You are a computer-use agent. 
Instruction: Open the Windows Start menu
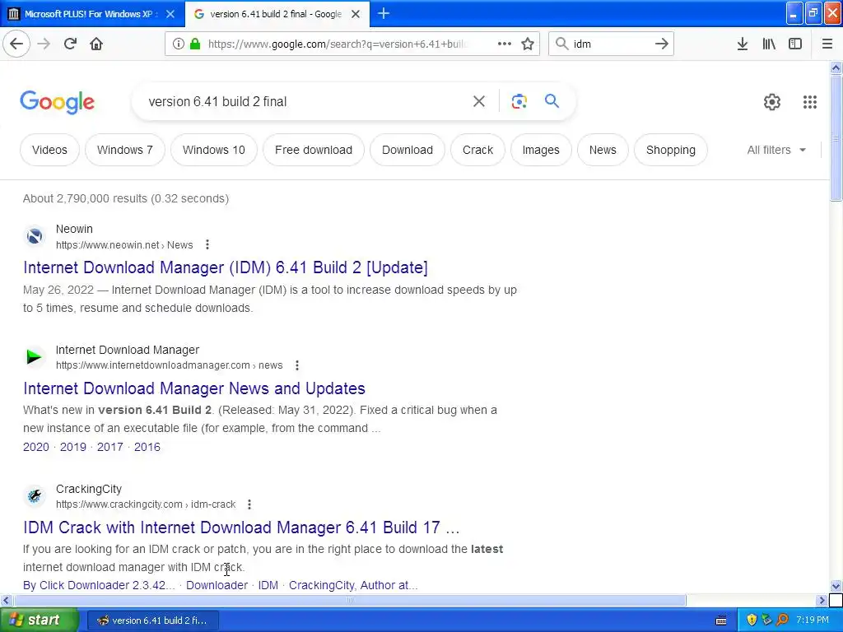click(39, 620)
